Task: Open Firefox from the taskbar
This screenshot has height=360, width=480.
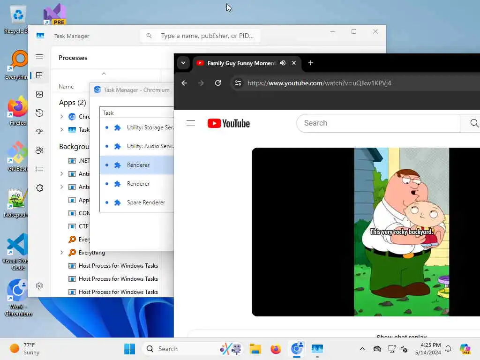Action: point(276,349)
